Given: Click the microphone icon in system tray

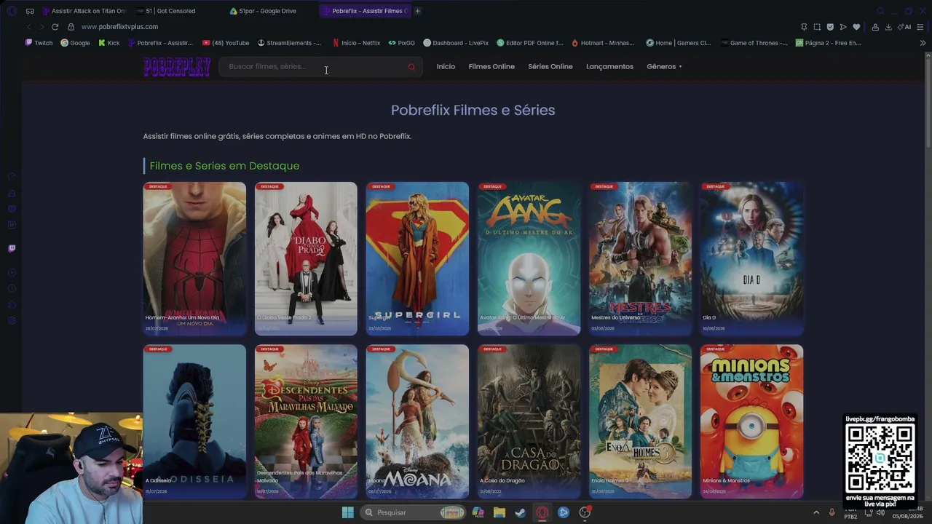Looking at the screenshot, I should 832,512.
